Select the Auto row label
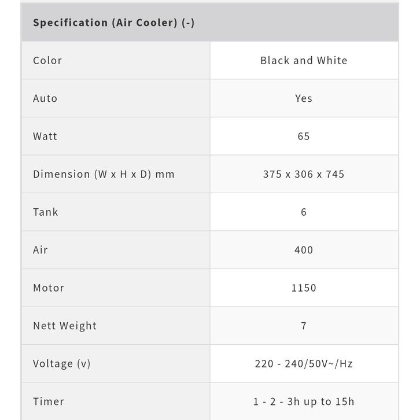Image resolution: width=420 pixels, height=420 pixels. click(x=45, y=98)
